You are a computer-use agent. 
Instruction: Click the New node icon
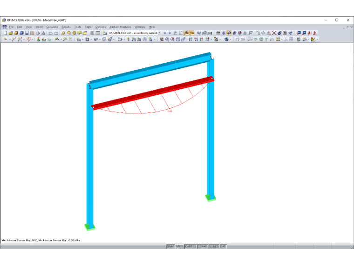[x=5, y=39]
